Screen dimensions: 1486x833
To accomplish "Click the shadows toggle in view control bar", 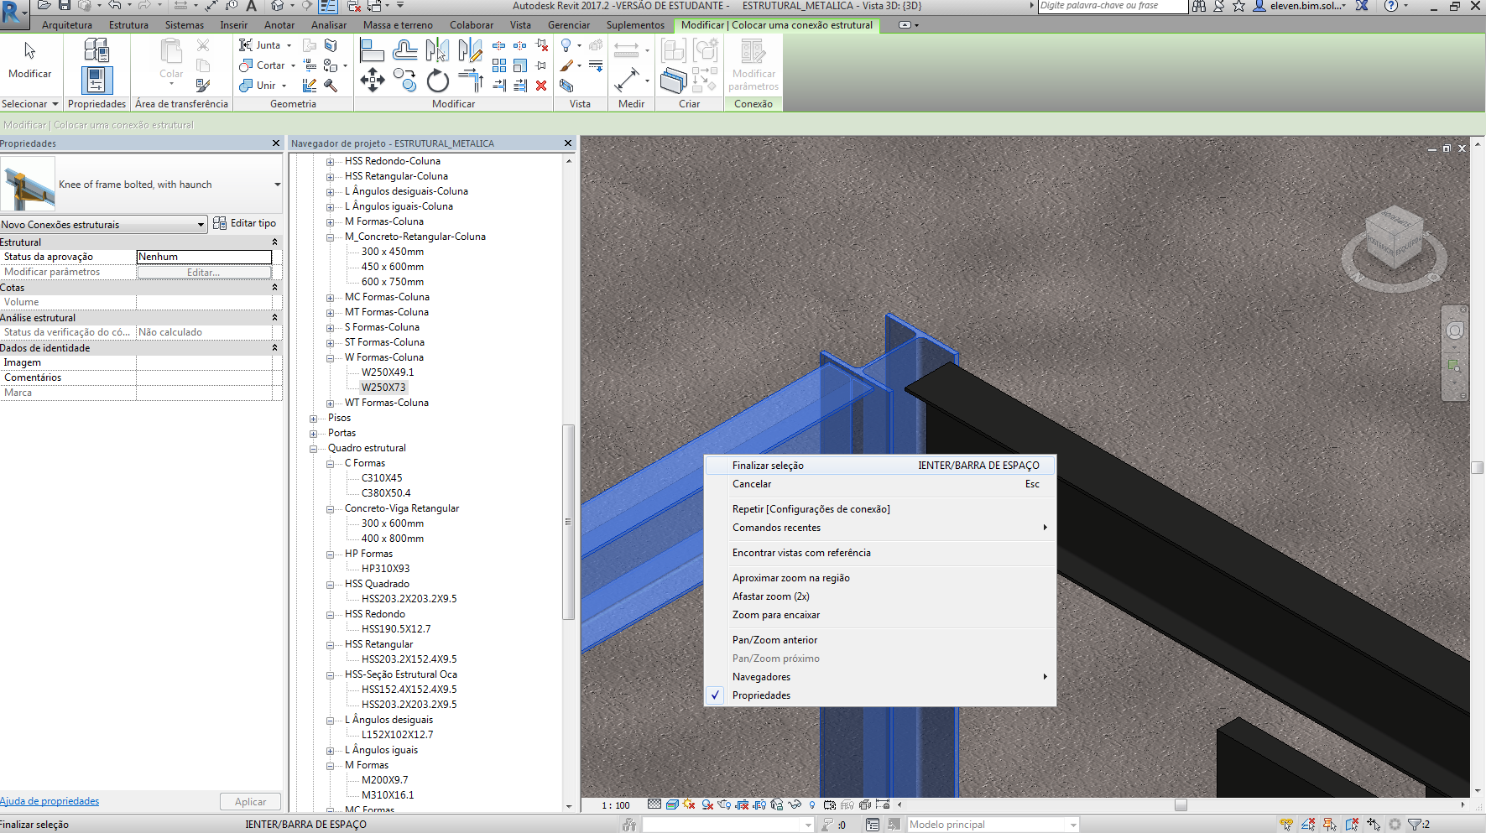I will [x=706, y=804].
